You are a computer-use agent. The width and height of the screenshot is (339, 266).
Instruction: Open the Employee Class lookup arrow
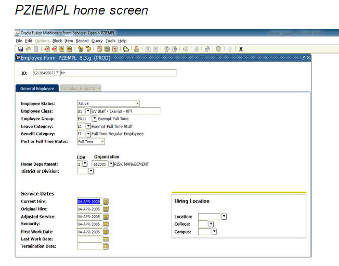click(88, 111)
